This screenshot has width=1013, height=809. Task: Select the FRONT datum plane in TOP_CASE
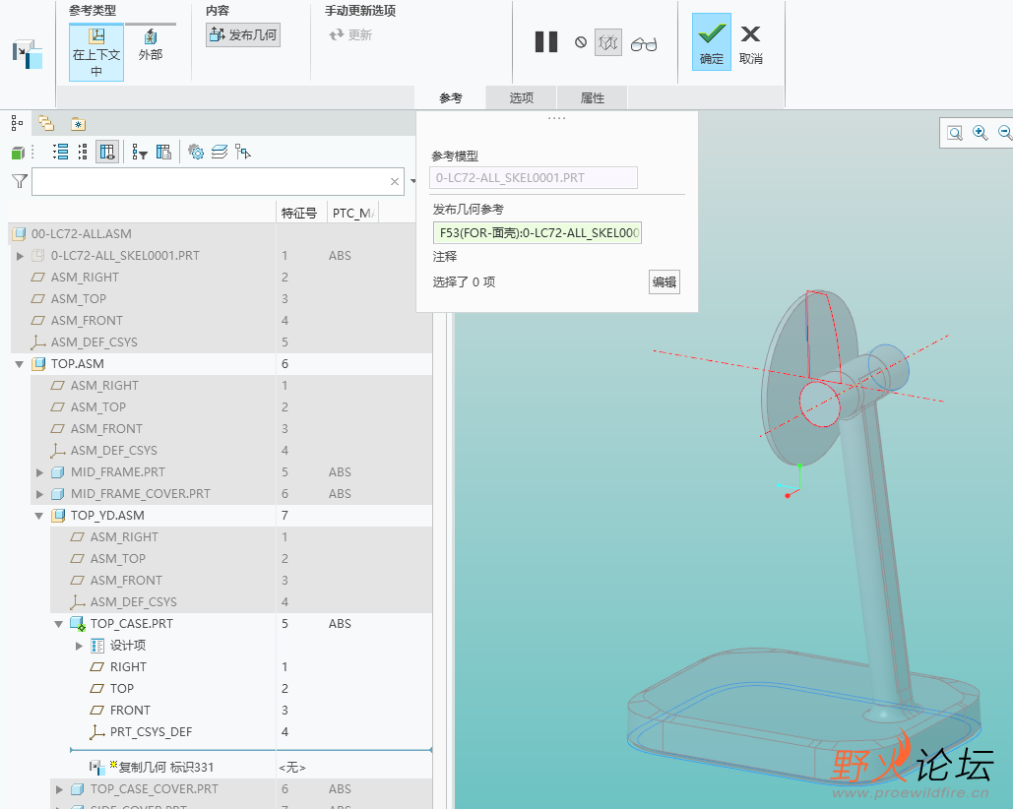(130, 711)
